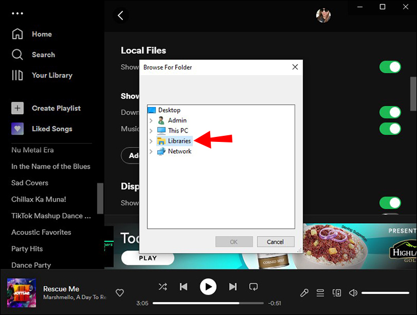
Task: Click the PLAY button on banner
Action: click(147, 258)
